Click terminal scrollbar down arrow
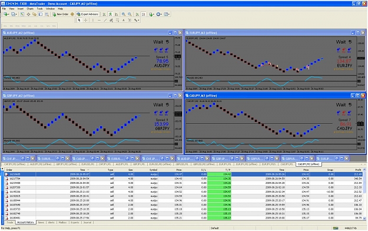368x231 pixels. 364,218
